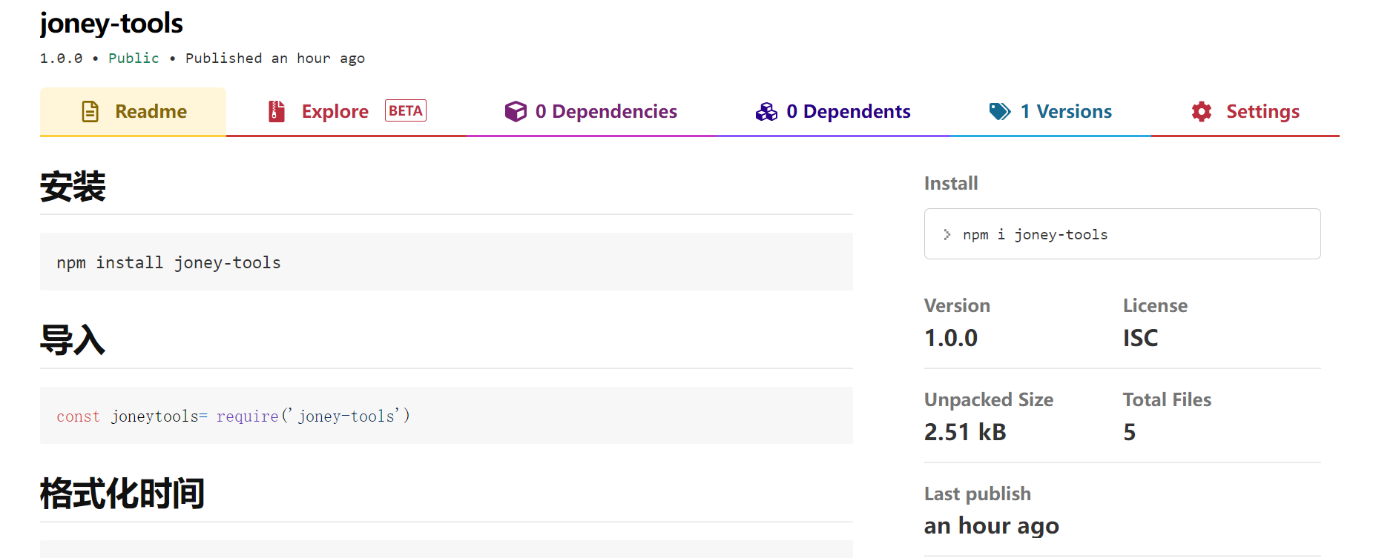Click the Version value 1.0.0 in sidebar
This screenshot has width=1376, height=558.
pos(951,338)
